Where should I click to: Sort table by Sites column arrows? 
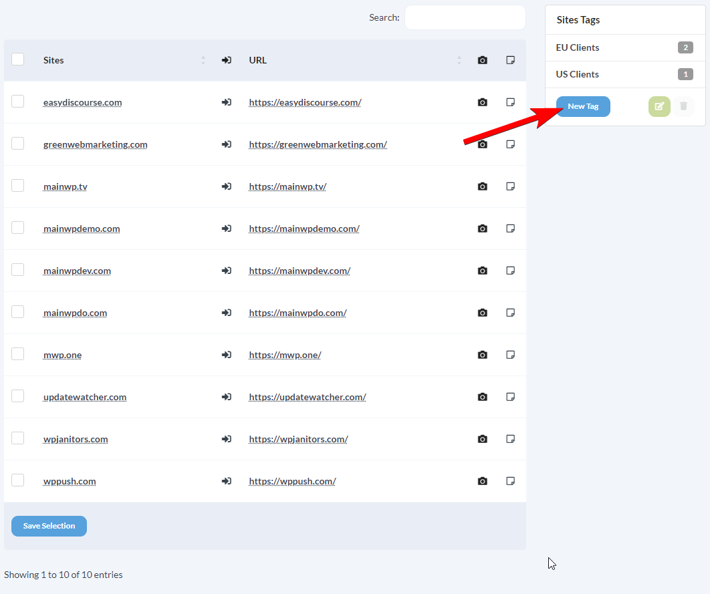[x=203, y=60]
